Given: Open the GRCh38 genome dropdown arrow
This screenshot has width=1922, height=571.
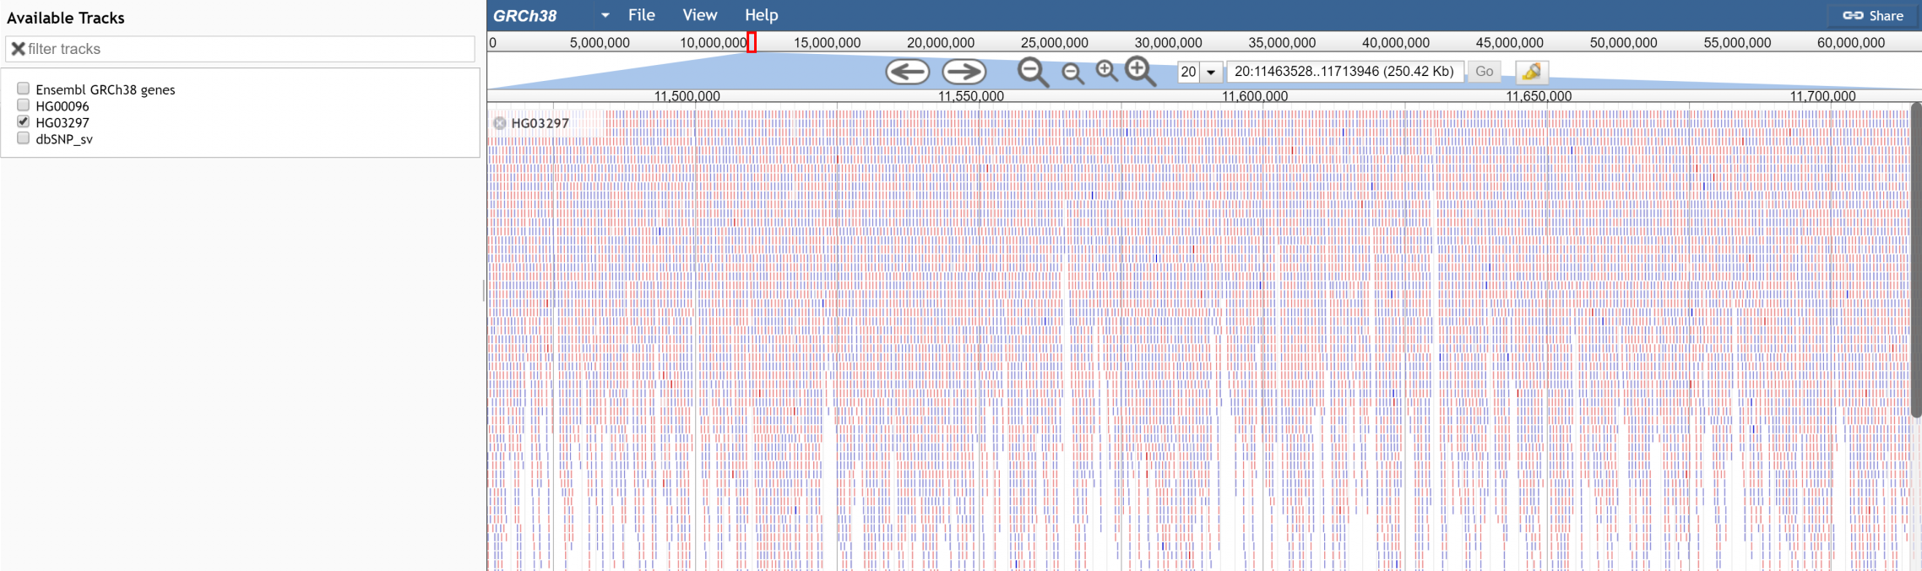Looking at the screenshot, I should click(605, 15).
